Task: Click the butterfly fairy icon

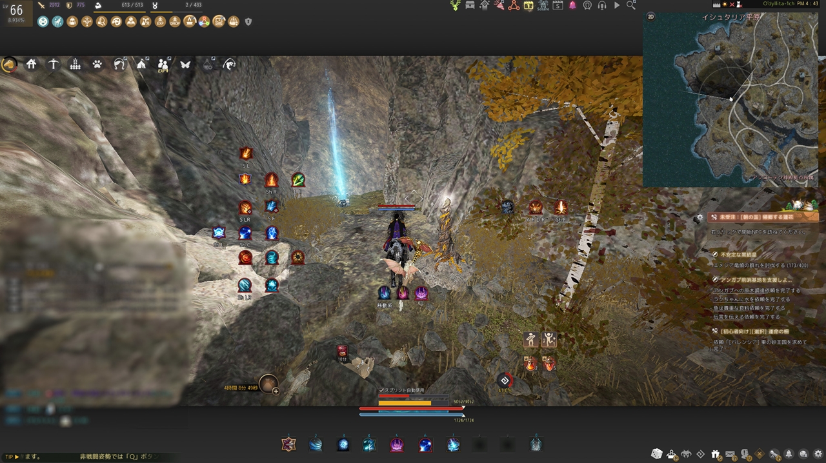Action: 186,64
